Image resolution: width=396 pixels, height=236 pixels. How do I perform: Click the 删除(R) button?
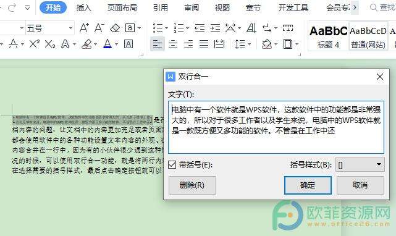192,185
